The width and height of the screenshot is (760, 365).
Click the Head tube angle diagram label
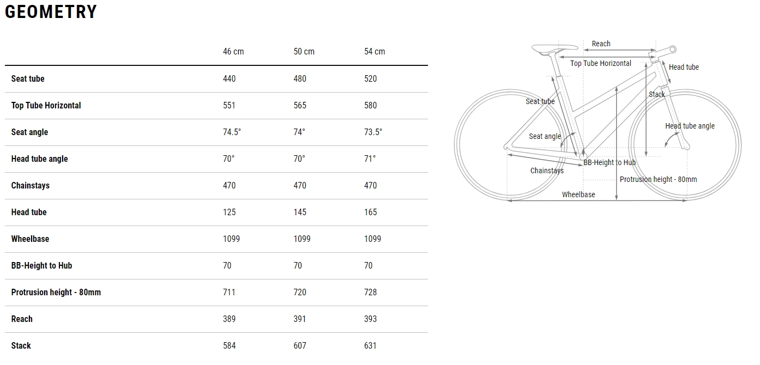[690, 126]
